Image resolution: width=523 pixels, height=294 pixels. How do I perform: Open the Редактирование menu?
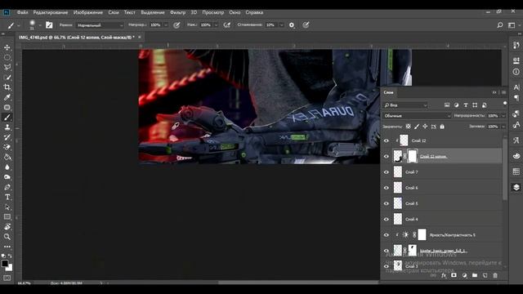(51, 12)
